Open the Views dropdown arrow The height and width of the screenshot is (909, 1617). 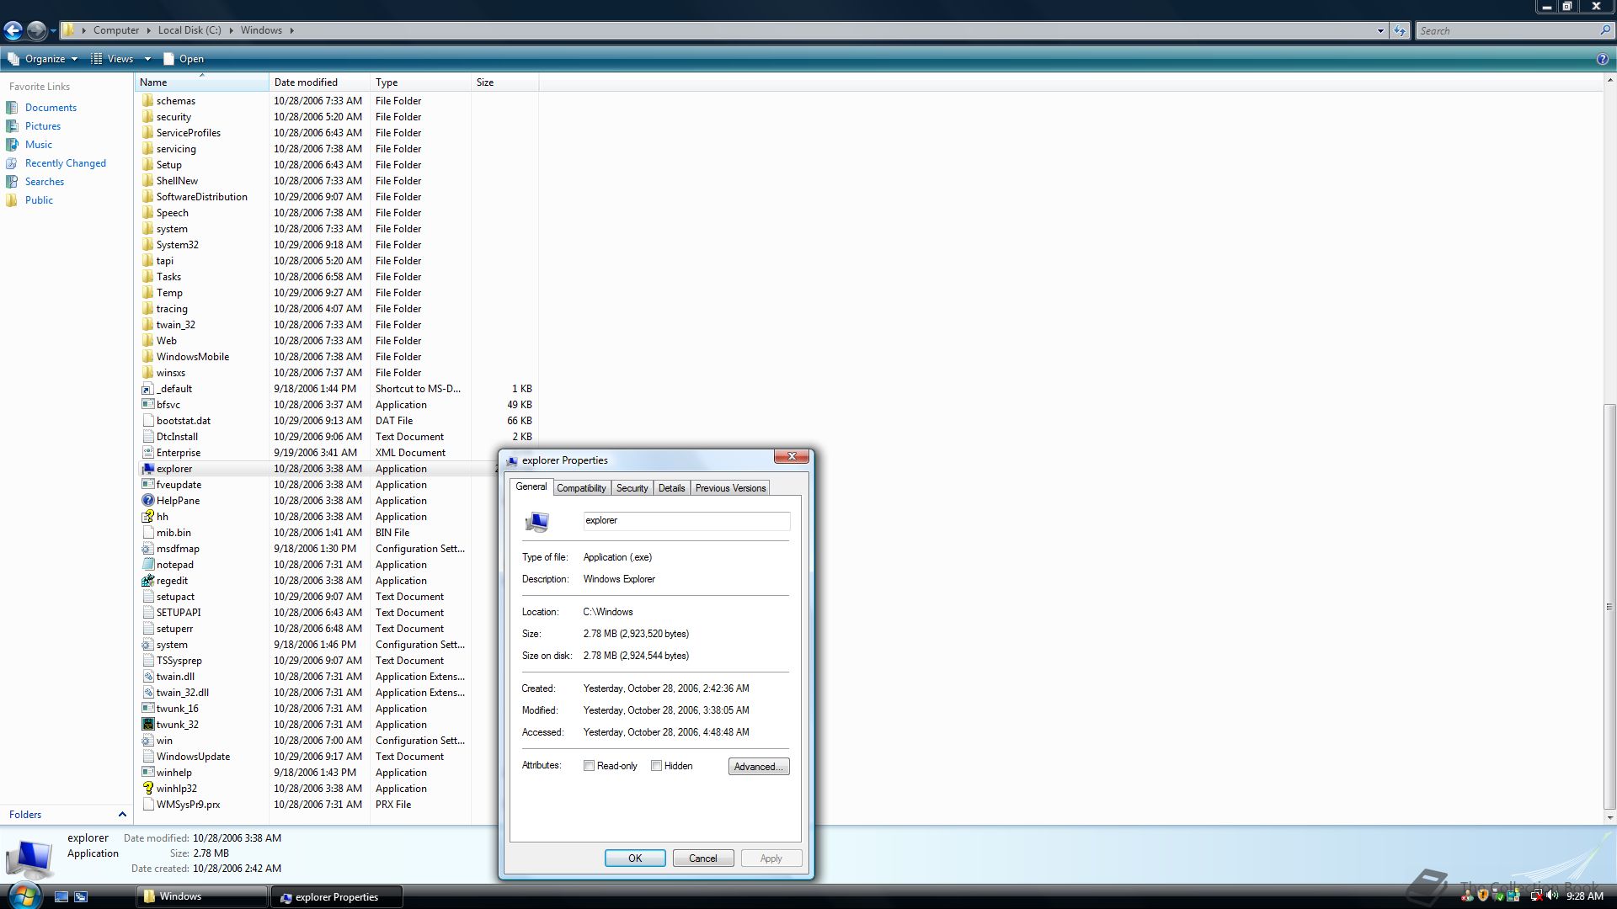[x=147, y=59]
